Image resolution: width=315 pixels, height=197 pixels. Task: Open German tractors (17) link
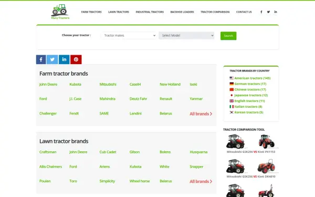[250, 84]
